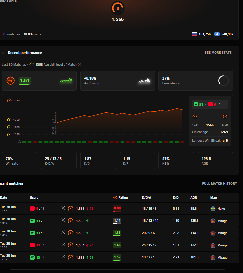Click the crossed swords icon on the 1,534 row
Image resolution: width=243 pixels, height=273 pixels.
click(63, 245)
